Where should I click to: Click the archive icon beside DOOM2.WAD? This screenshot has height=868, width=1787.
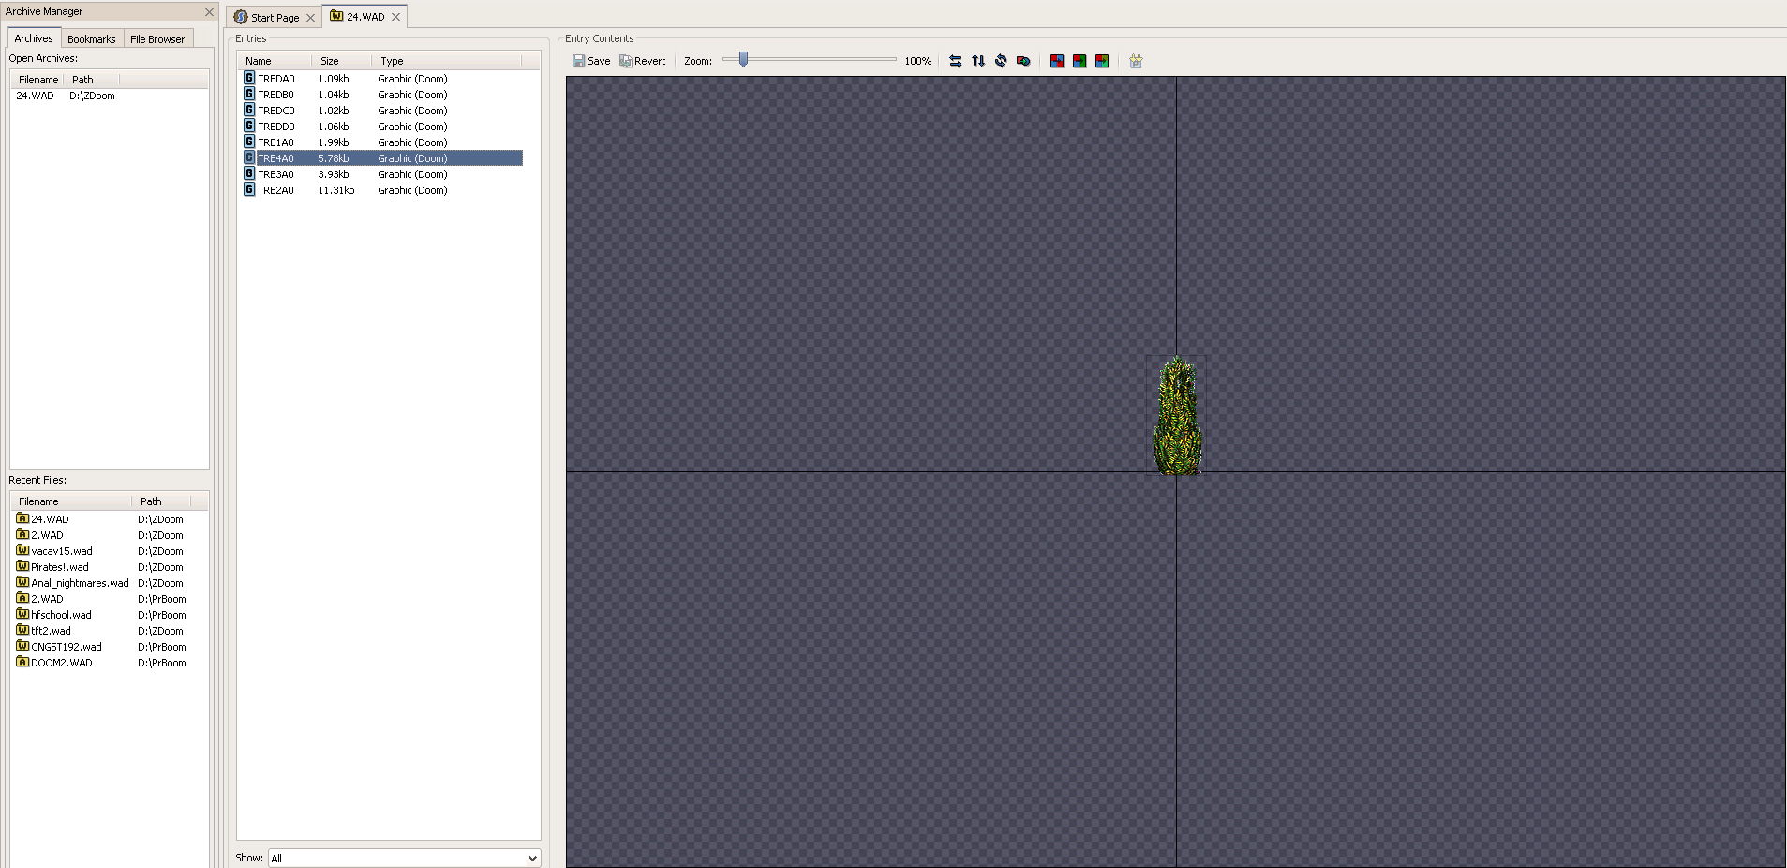pos(22,662)
